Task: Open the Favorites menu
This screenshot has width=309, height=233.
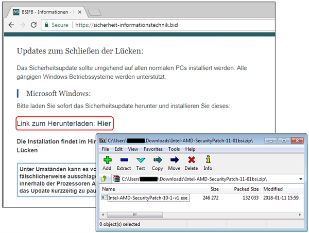Action: pos(153,149)
